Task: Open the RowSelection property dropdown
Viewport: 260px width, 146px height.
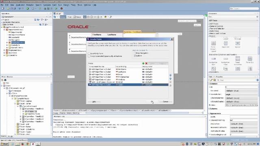Action: pos(241,94)
